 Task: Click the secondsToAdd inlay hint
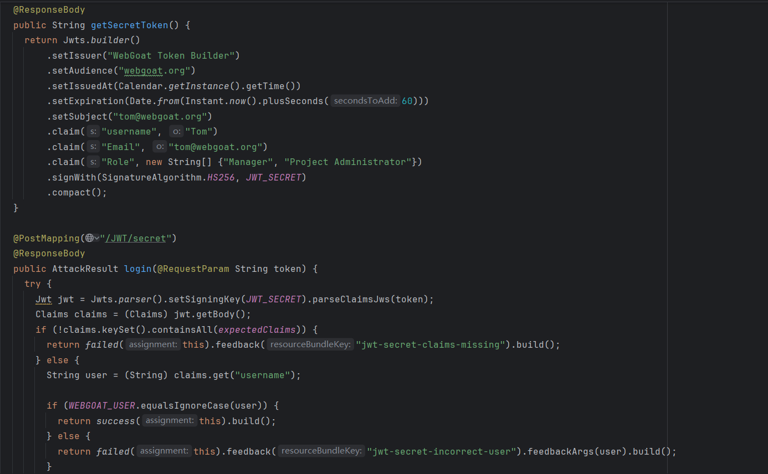click(365, 101)
